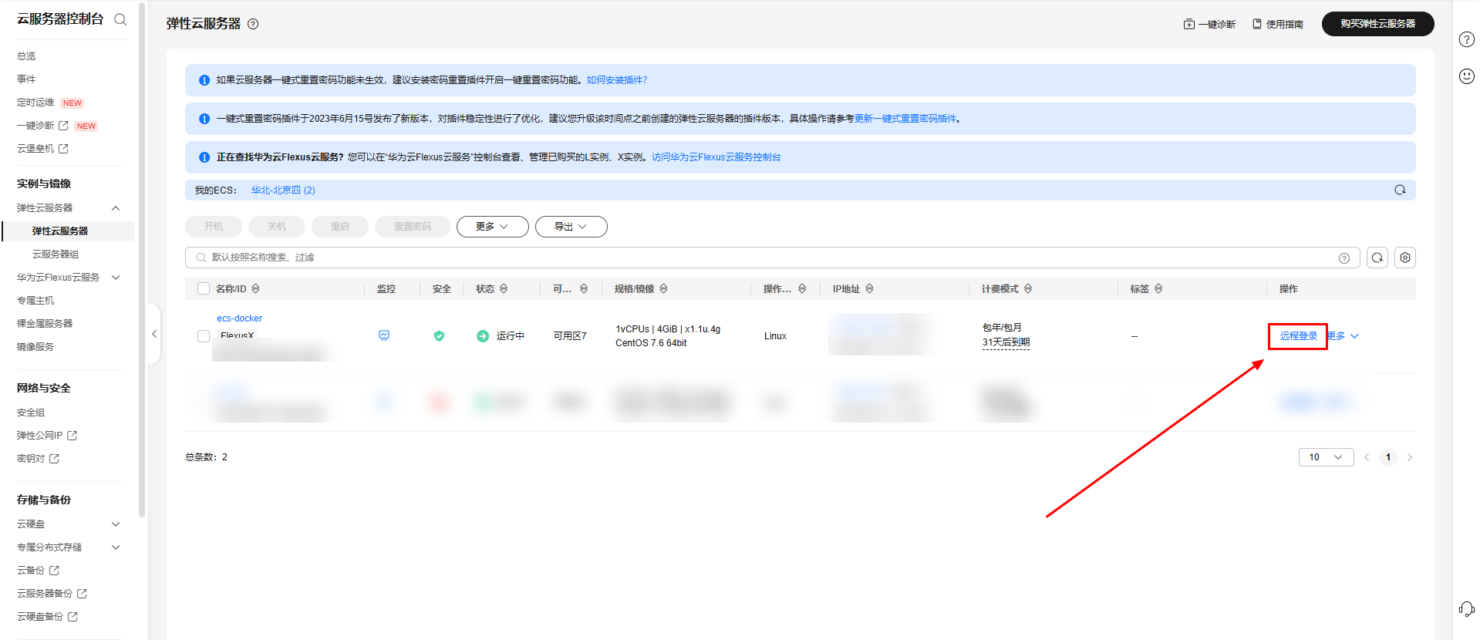Open help icon next to 弹性云服务器 title
Image resolution: width=1480 pixels, height=640 pixels.
click(253, 24)
